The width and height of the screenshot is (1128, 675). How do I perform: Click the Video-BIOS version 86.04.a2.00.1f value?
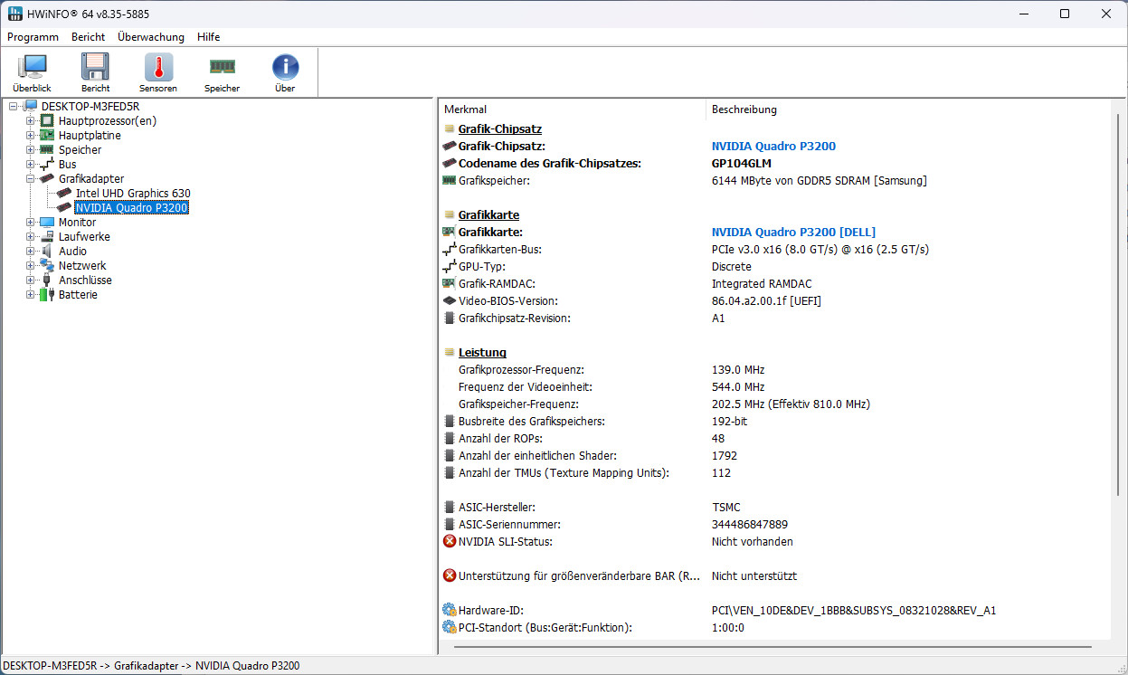pos(766,301)
